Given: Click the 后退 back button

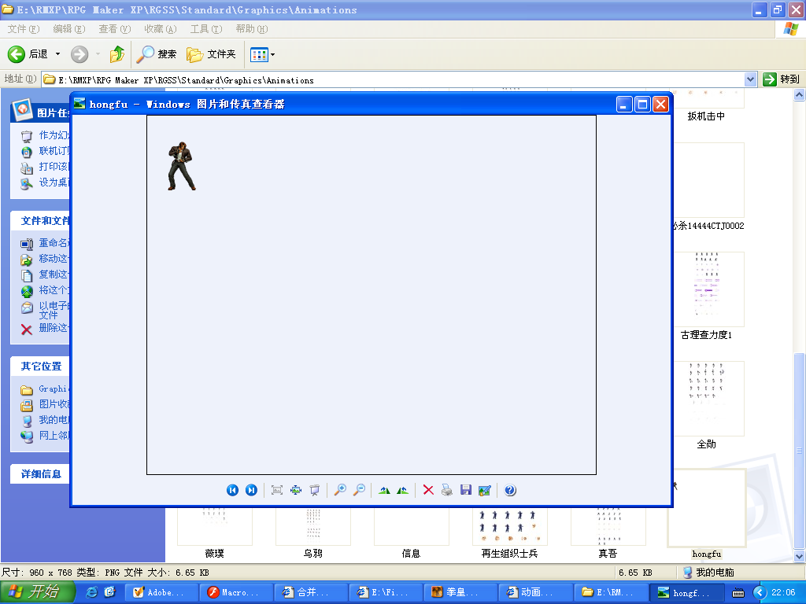Looking at the screenshot, I should (28, 54).
